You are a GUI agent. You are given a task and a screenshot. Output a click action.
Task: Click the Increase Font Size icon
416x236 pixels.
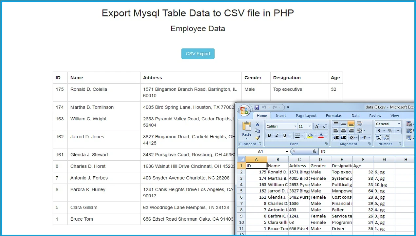tap(317, 126)
